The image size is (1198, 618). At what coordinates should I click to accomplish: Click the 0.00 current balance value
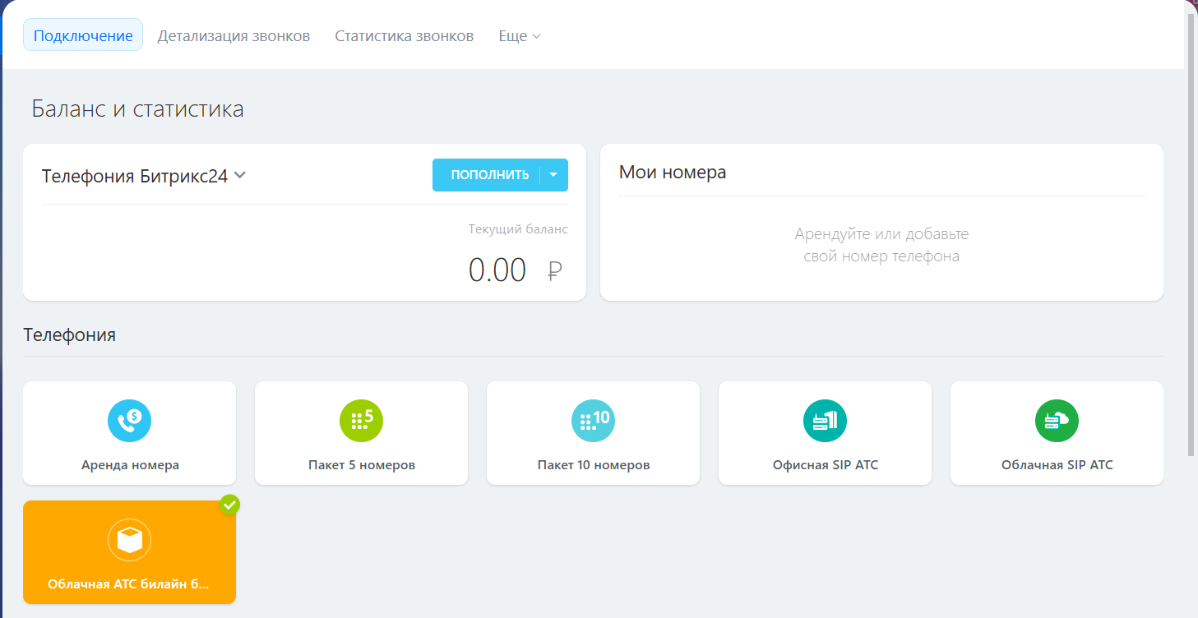(x=497, y=270)
